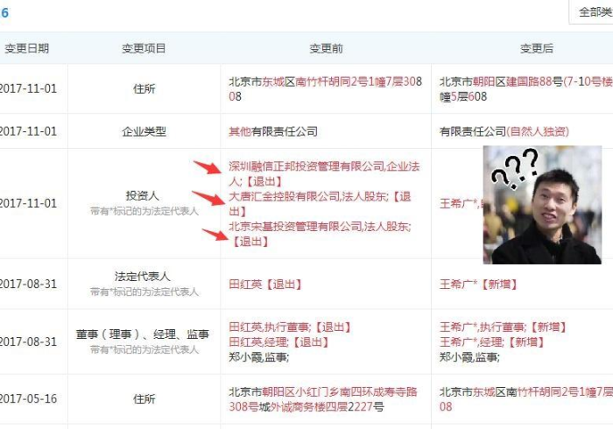
Task: Click the 变更前 column header
Action: pos(326,48)
